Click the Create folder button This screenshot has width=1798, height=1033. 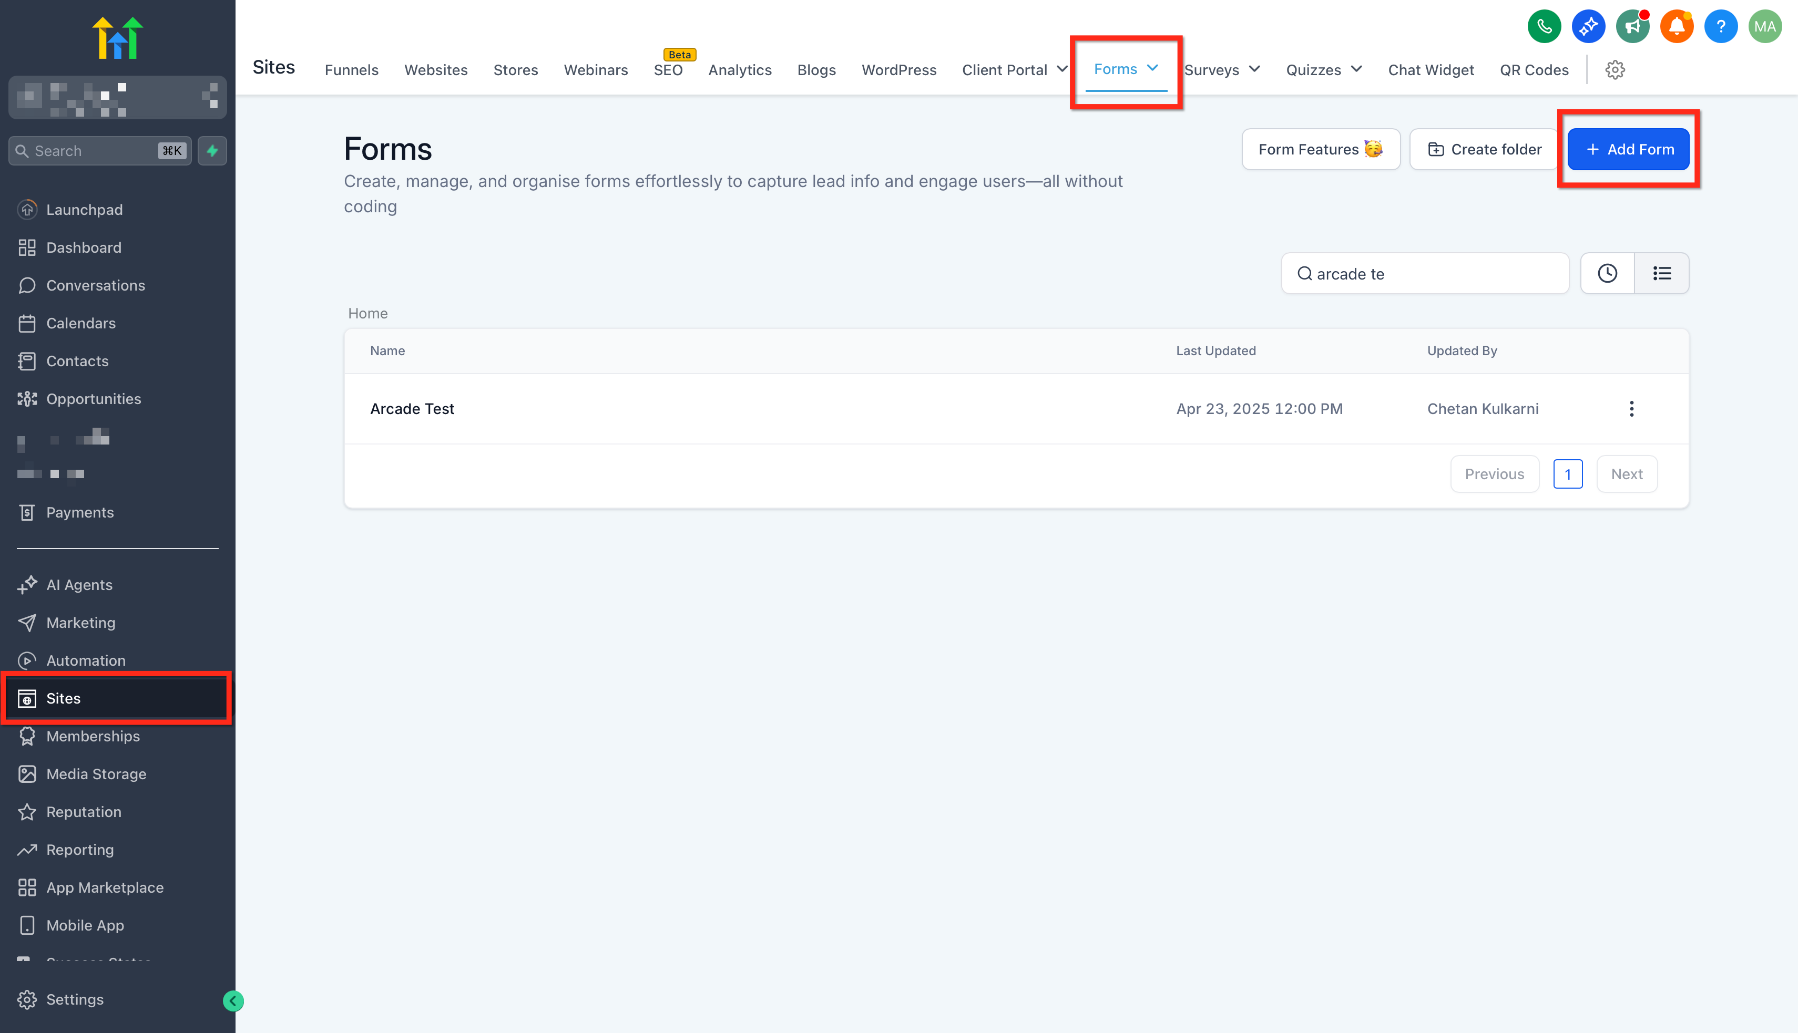(1484, 149)
